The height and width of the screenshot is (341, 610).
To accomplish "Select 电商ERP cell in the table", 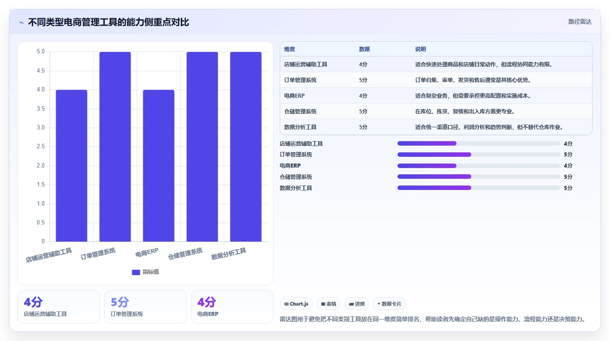I will pos(294,96).
